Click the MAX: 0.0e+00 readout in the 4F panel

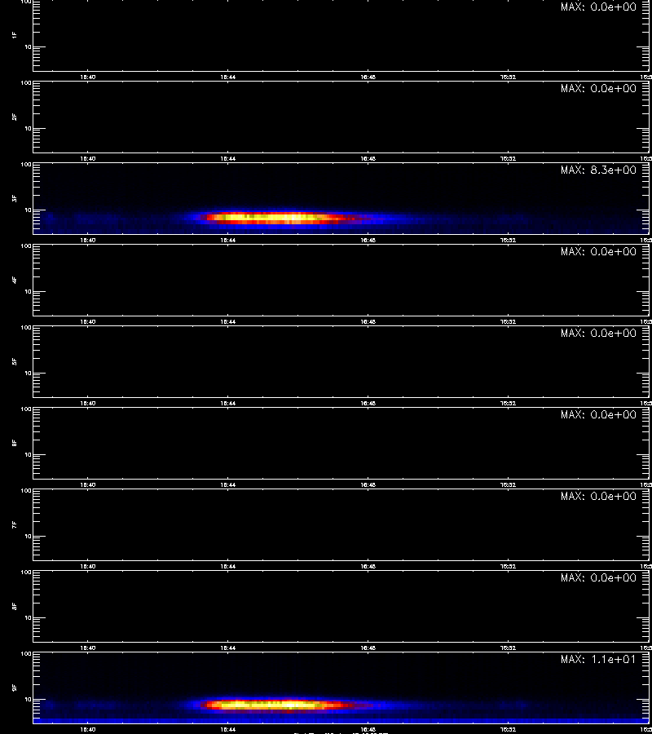(x=599, y=252)
